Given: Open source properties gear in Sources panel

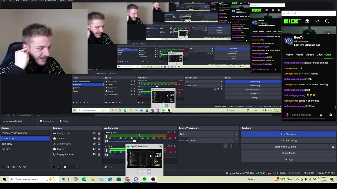Looking at the screenshot, I should [x=65, y=167].
